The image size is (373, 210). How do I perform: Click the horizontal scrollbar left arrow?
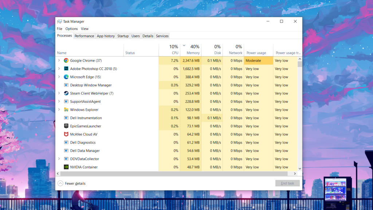coord(58,174)
